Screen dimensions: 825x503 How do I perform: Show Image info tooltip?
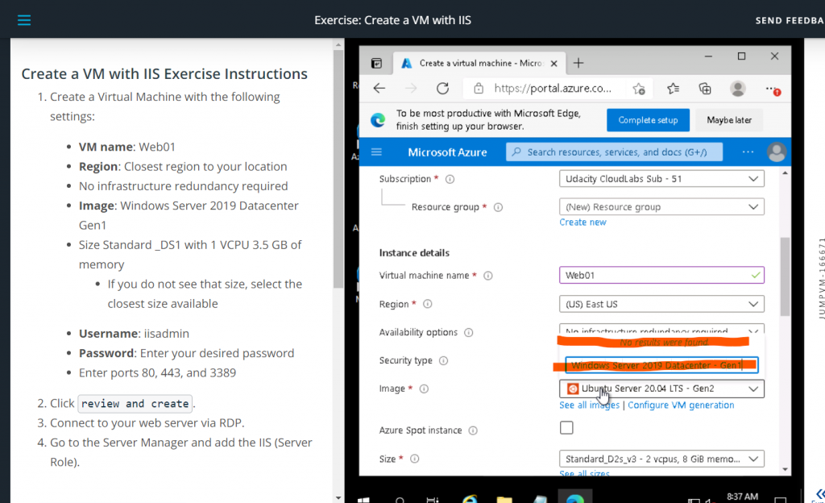[424, 389]
